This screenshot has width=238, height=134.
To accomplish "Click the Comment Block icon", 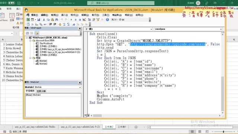I will click(64, 24).
